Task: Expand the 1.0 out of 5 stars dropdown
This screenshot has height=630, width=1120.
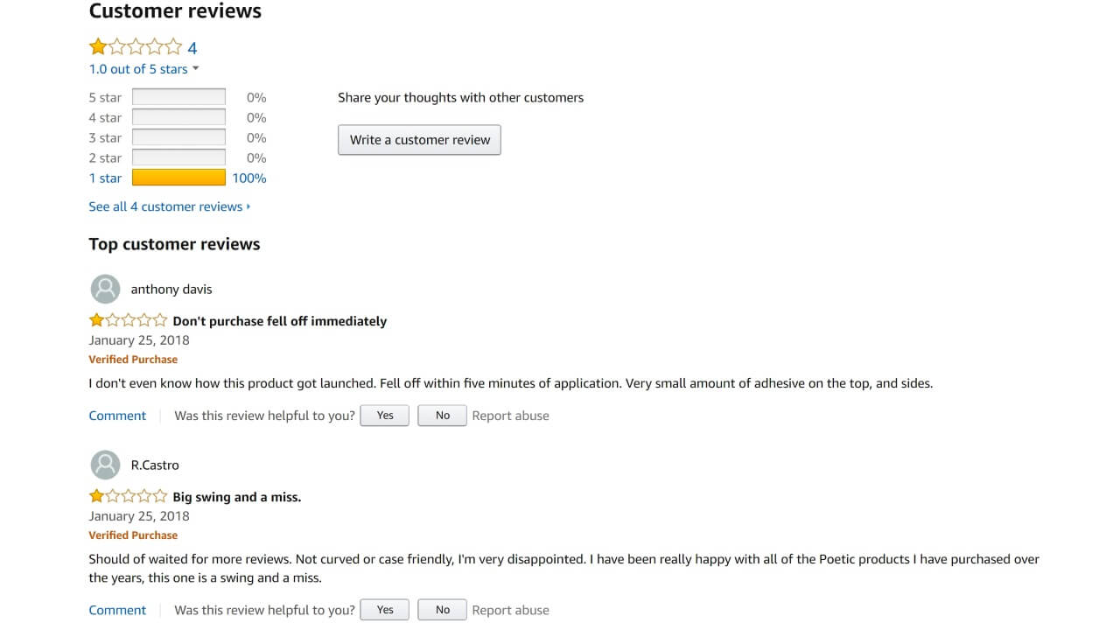Action: tap(144, 69)
